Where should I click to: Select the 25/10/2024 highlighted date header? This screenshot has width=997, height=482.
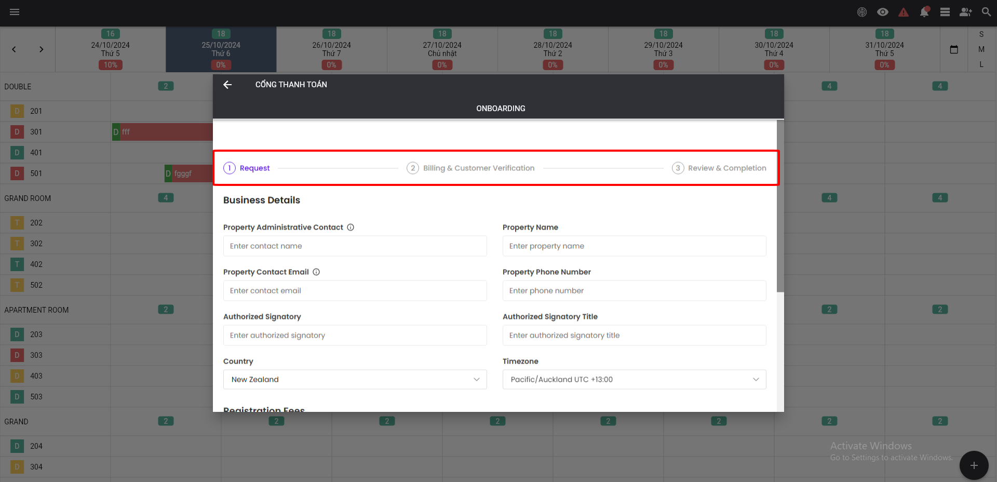click(x=221, y=49)
